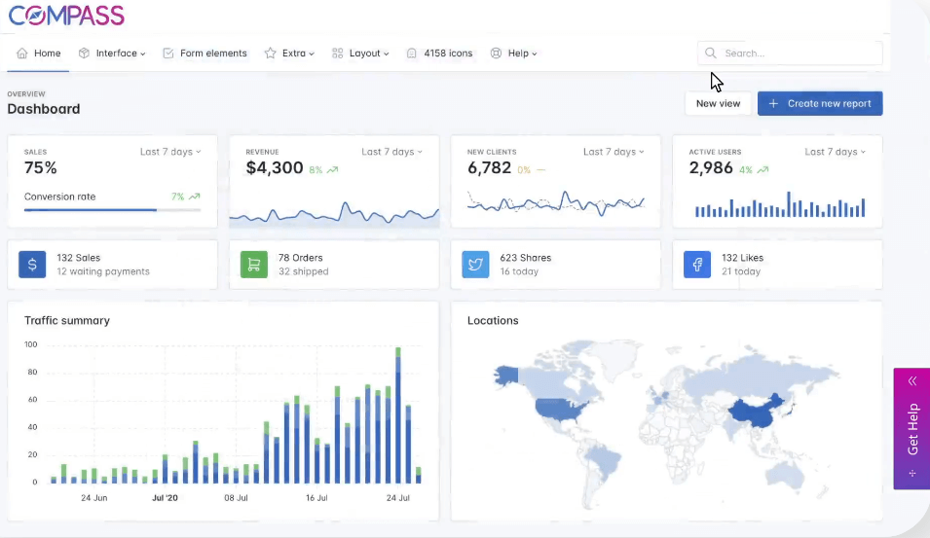Click the Facebook Likes icon
930x538 pixels.
[697, 265]
